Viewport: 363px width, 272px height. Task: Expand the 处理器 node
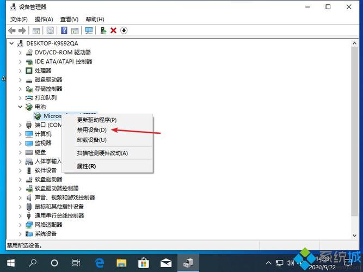coord(20,71)
